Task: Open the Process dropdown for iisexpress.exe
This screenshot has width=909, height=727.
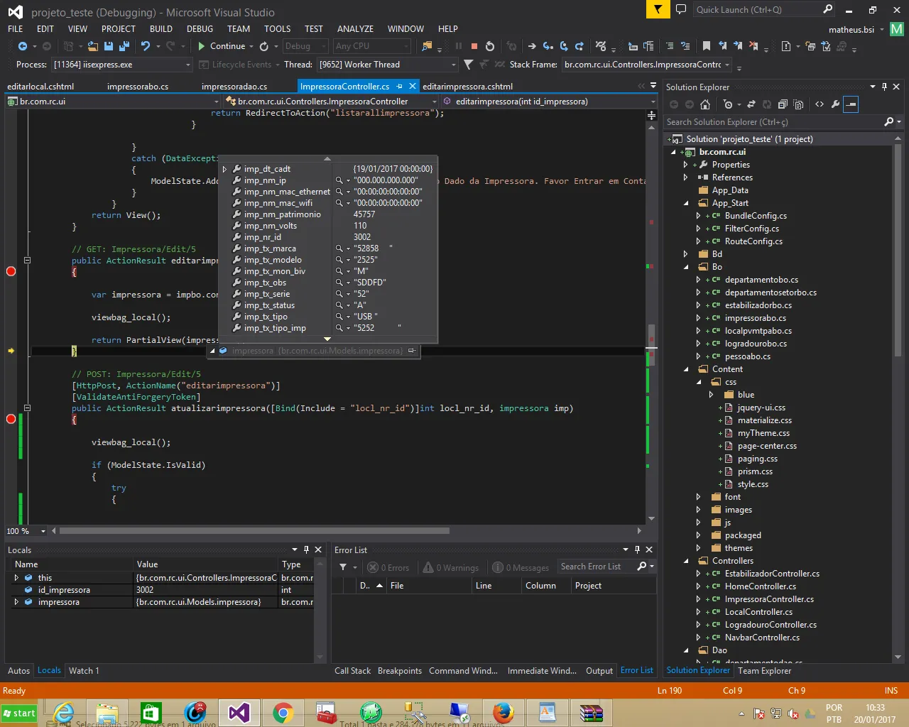Action: click(x=188, y=65)
